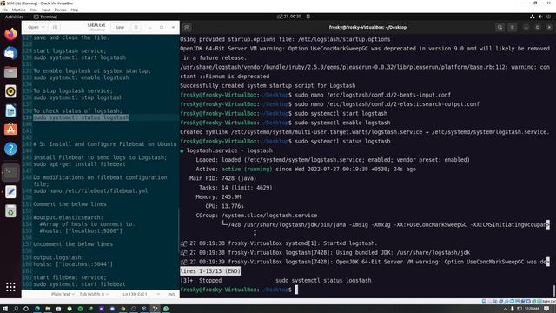Screen dimensions: 556x313
Task: Add new terminal tab with header icon
Action: (187, 27)
